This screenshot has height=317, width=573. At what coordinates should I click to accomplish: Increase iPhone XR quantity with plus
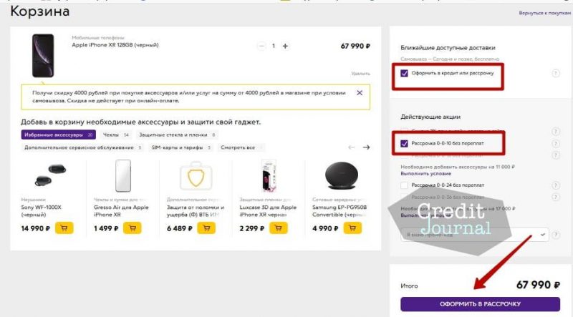tap(285, 46)
